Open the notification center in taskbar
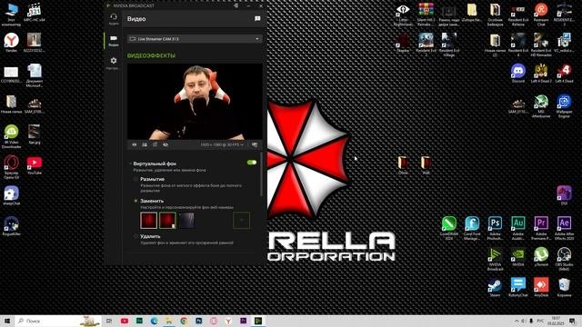582x327 pixels. [572, 321]
